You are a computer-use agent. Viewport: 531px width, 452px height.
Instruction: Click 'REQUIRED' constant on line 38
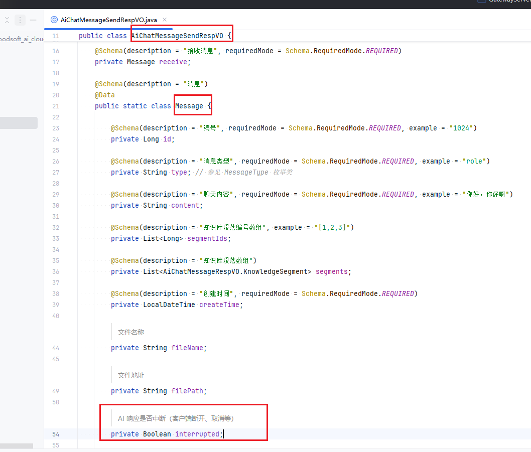398,294
